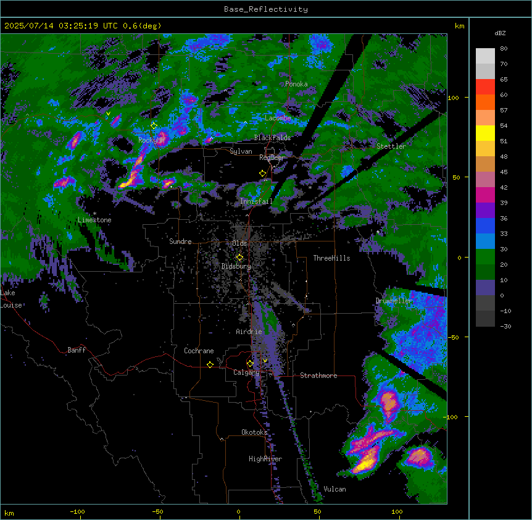Click the white plus marker southeast of Stettler
The width and height of the screenshot is (532, 520).
coord(378,232)
